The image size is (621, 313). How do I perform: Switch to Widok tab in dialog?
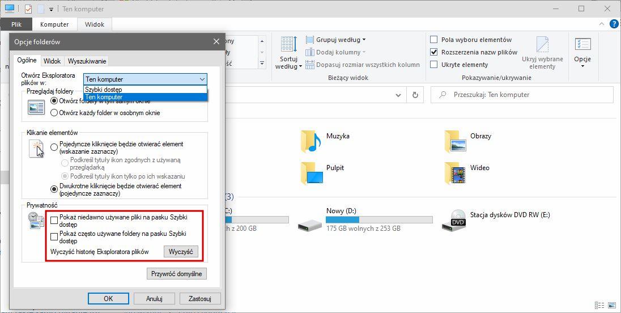(x=52, y=61)
